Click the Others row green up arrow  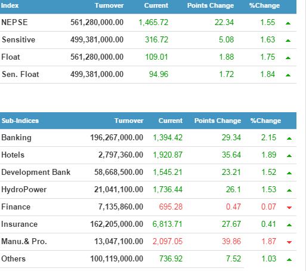point(289,260)
